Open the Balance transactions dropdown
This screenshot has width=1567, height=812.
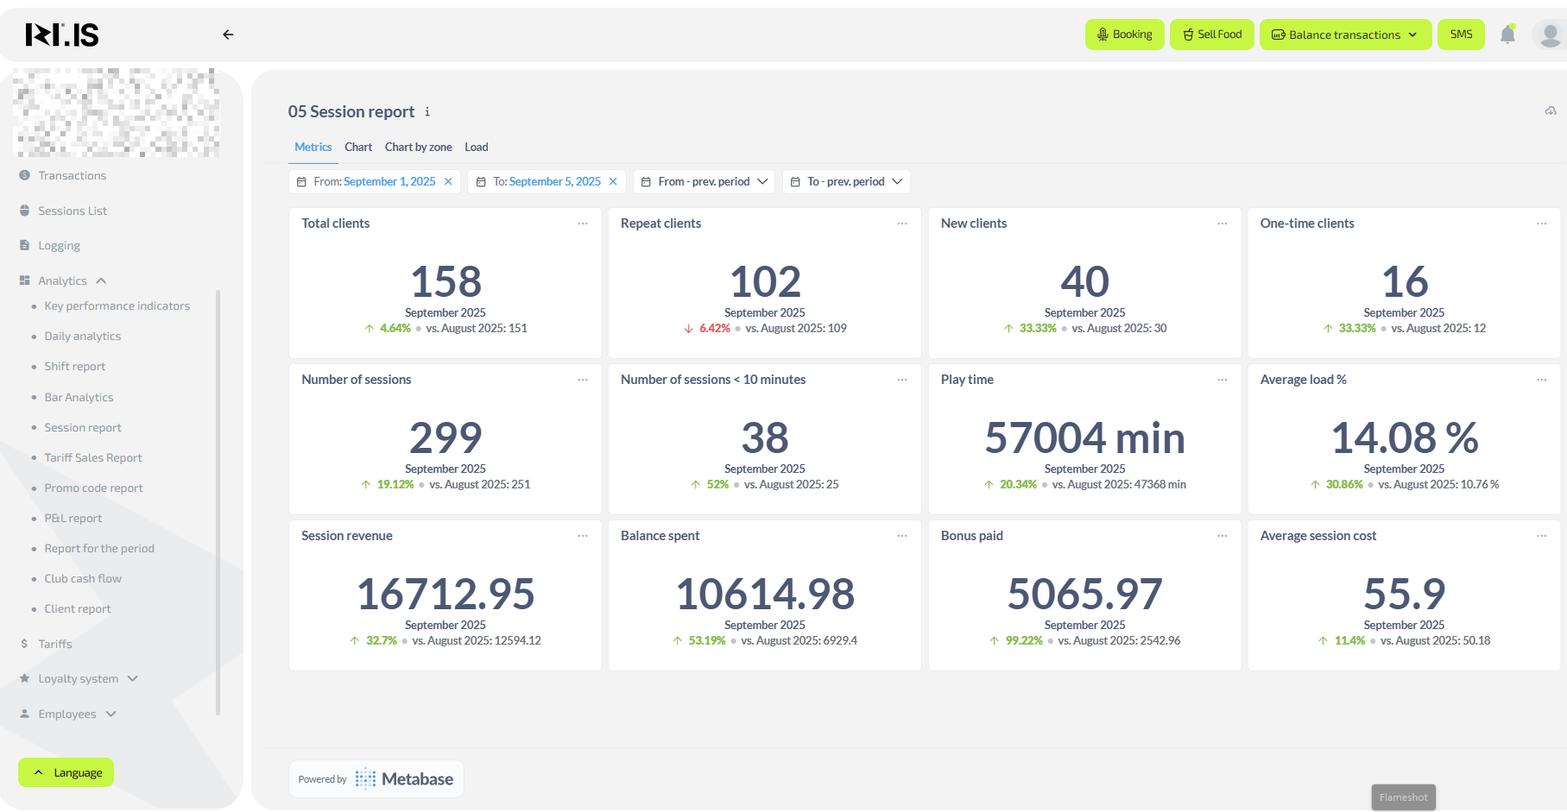pos(1345,35)
